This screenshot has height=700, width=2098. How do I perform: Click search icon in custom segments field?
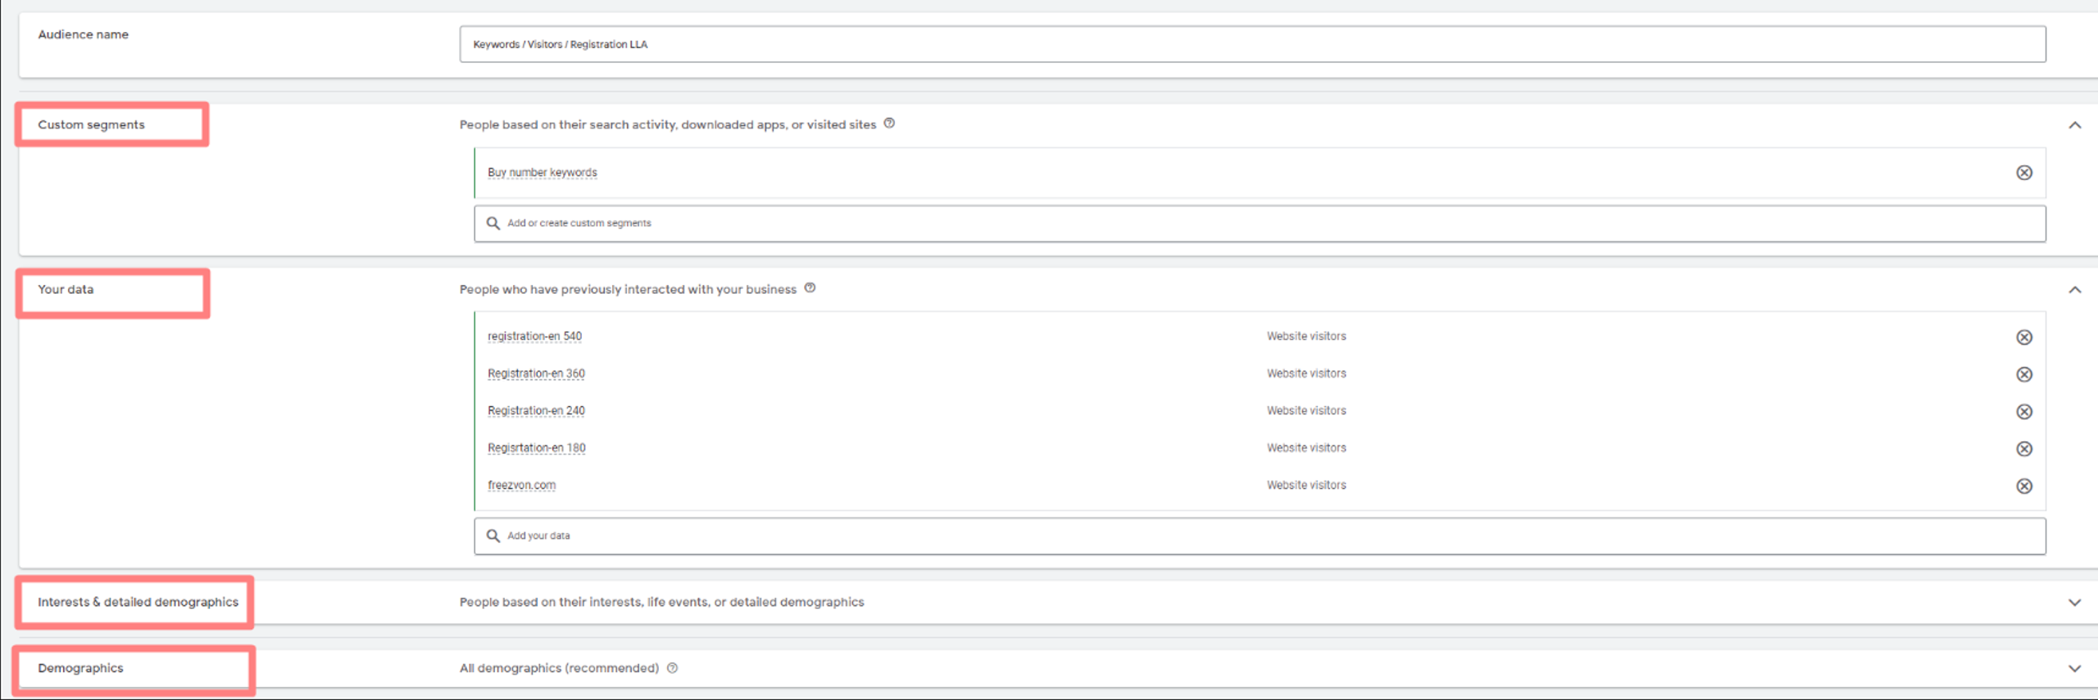point(493,224)
